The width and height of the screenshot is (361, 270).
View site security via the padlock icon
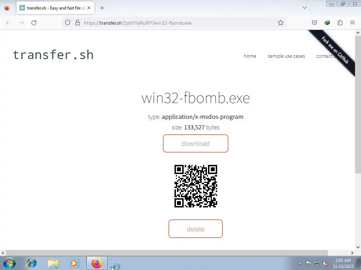(78, 23)
